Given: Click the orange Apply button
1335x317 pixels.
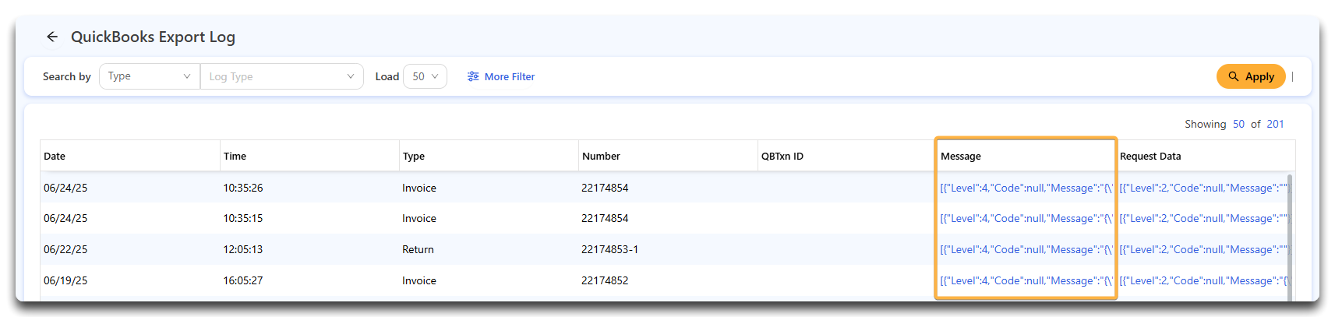Looking at the screenshot, I should coord(1251,76).
